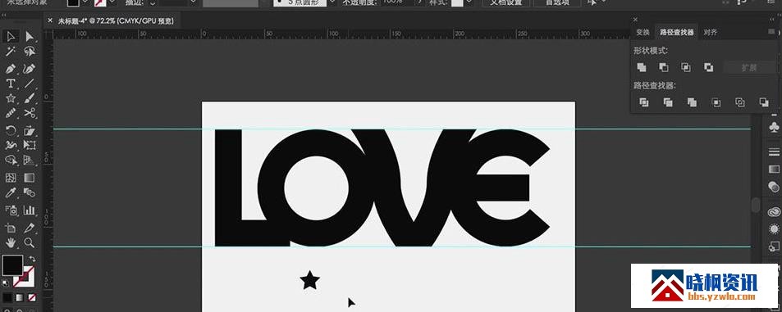
Task: Select the Mesh tool
Action: (x=11, y=178)
